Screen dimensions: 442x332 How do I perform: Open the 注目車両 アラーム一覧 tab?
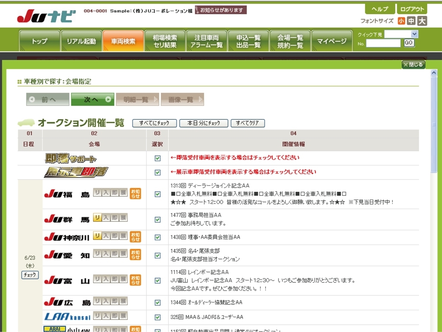pos(207,41)
